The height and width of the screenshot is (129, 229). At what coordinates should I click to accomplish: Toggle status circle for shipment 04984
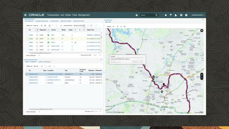48,50
